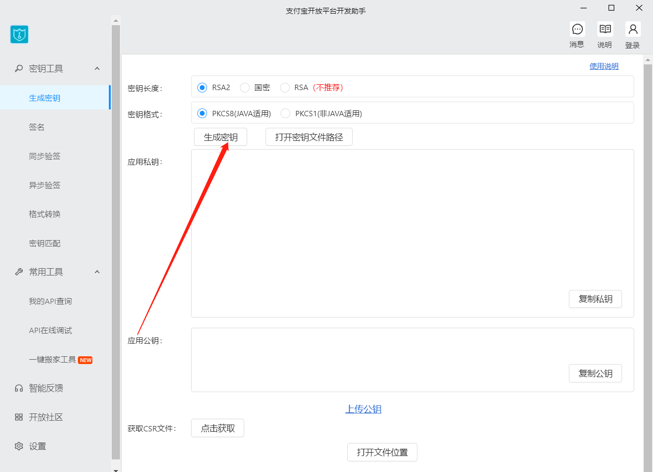653x472 pixels.
Task: Click the sidebar vertical scrollbar
Action: coord(116,242)
